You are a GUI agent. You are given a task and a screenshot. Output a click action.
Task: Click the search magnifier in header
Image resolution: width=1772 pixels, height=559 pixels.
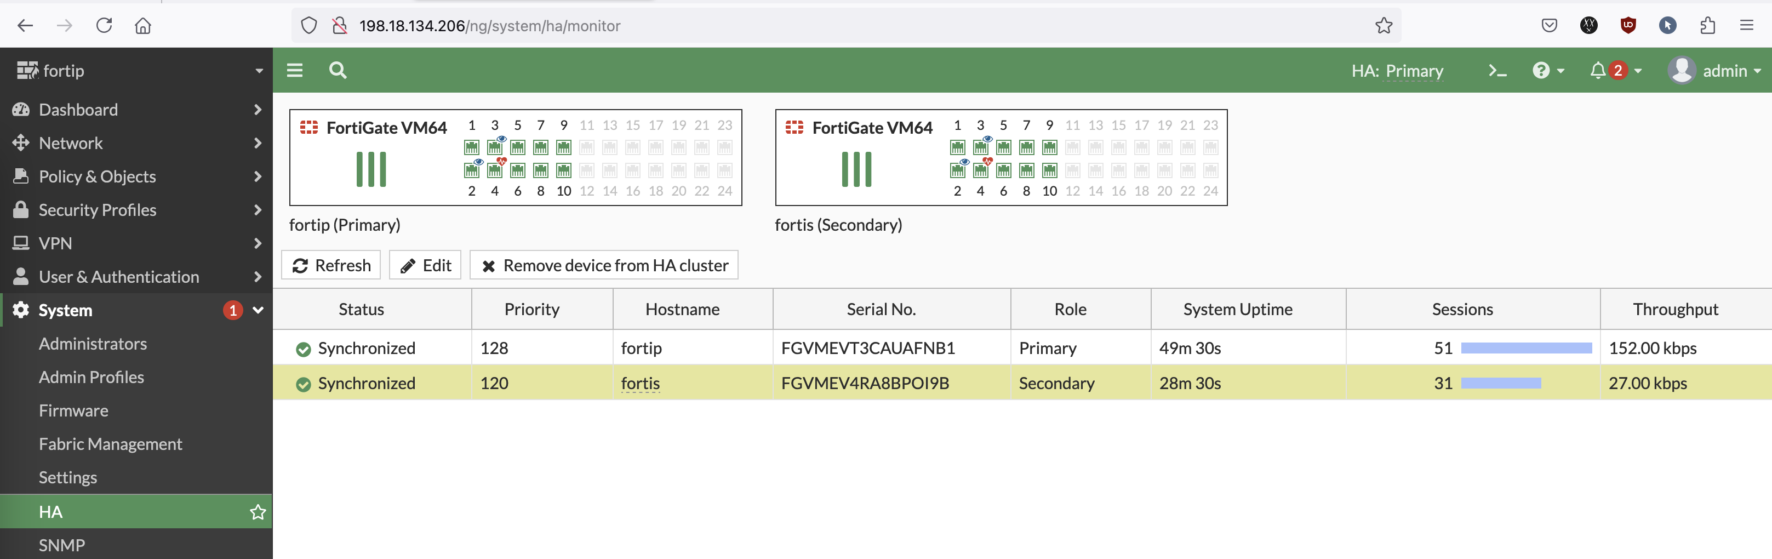tap(338, 70)
